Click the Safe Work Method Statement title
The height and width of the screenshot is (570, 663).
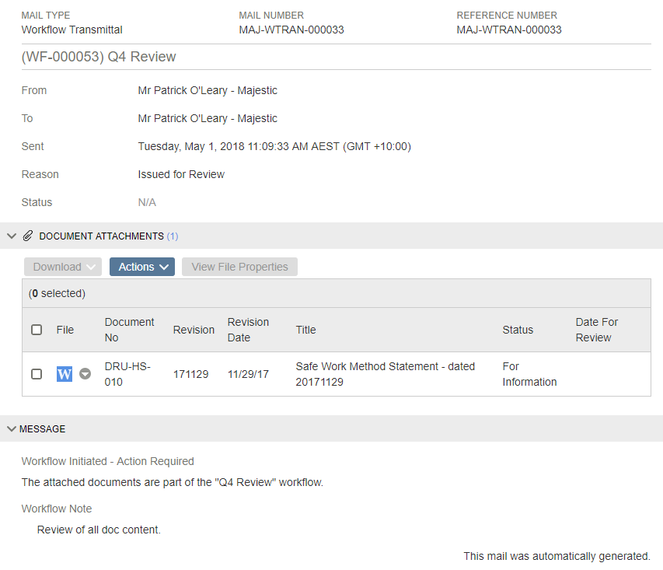pos(386,374)
